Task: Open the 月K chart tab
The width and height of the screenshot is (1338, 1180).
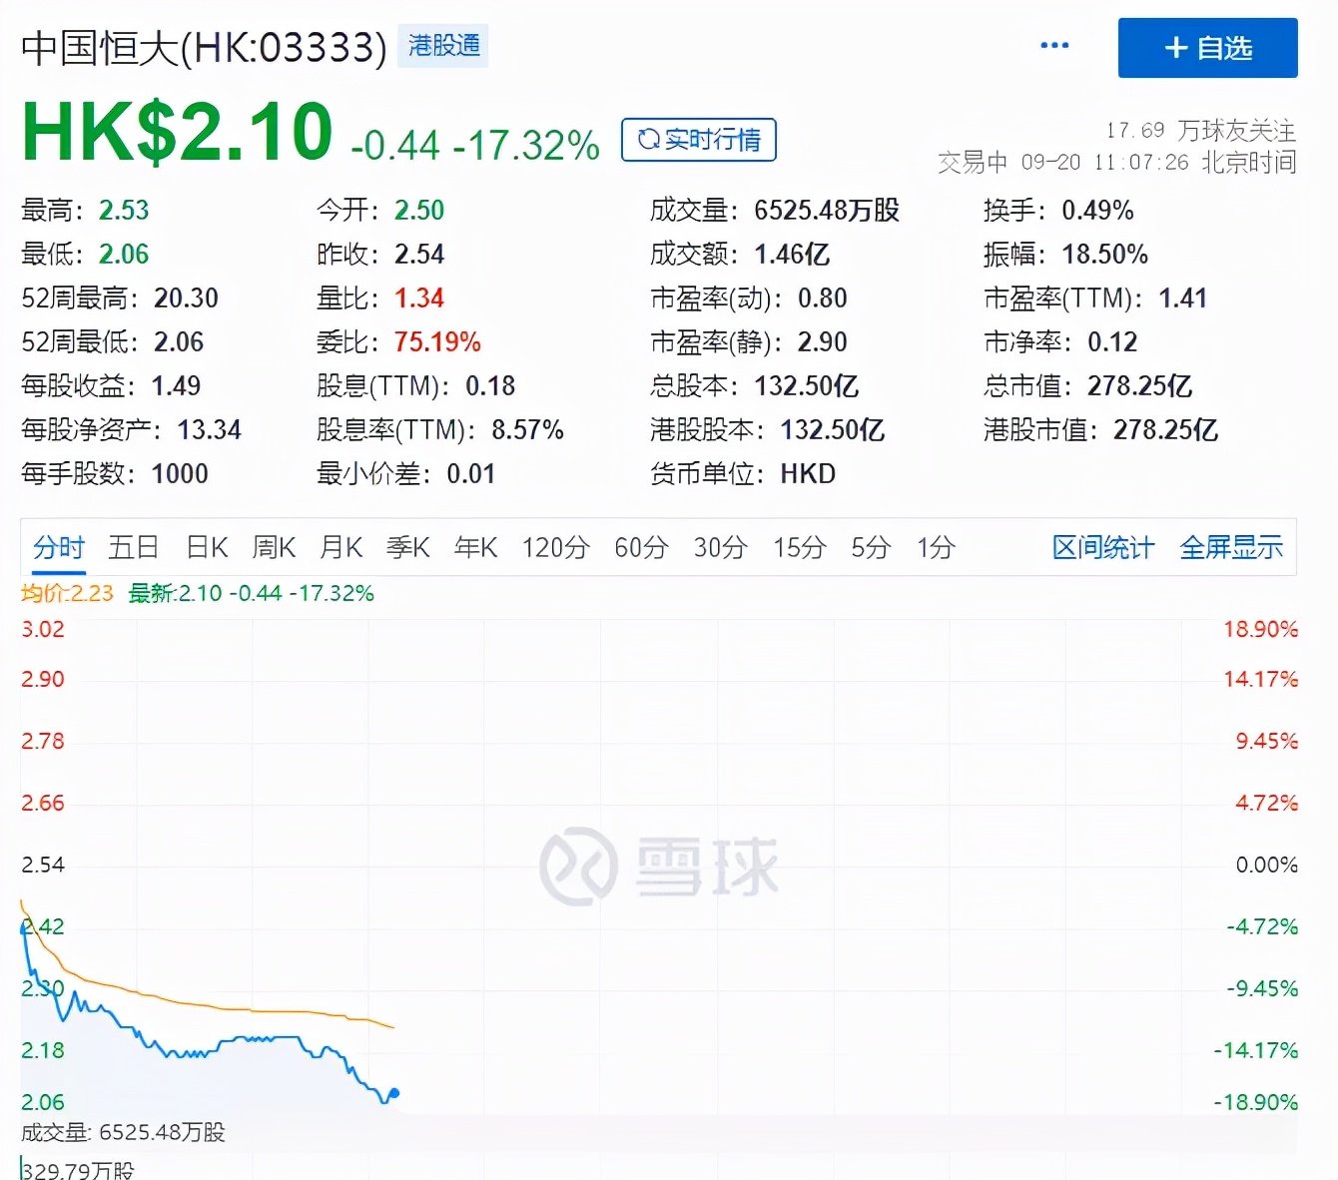Action: pyautogui.click(x=340, y=547)
